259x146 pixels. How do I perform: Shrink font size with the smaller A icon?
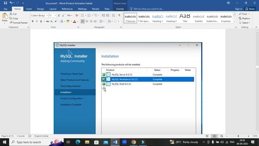tap(63, 15)
